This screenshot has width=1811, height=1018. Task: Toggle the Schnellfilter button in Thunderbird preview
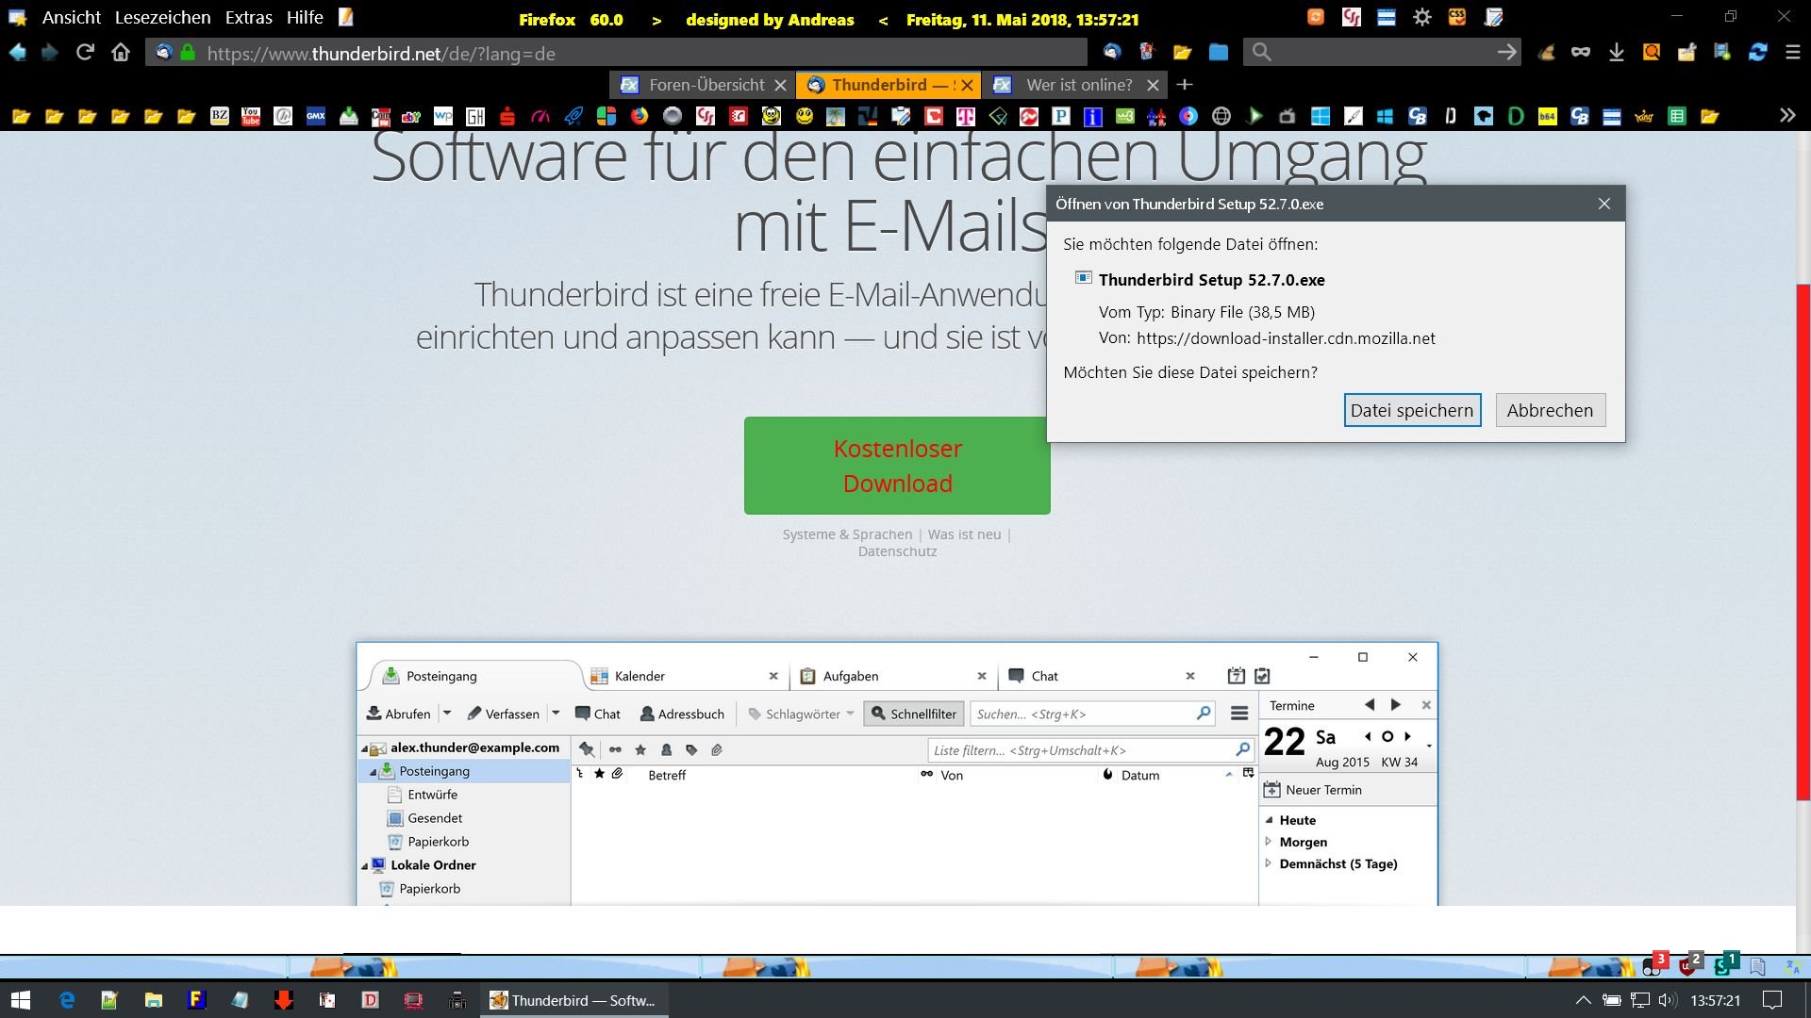click(913, 714)
